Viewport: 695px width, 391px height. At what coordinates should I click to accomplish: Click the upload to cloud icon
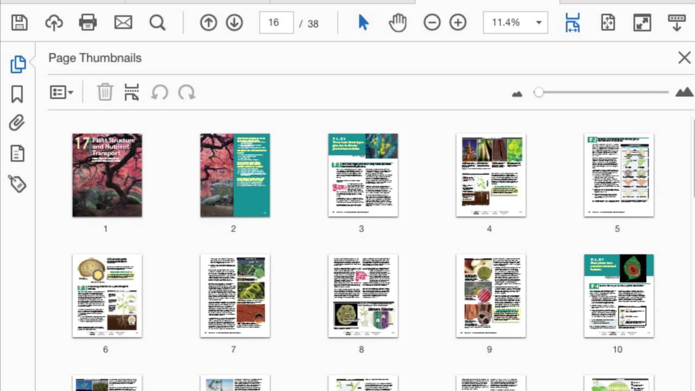coord(54,23)
